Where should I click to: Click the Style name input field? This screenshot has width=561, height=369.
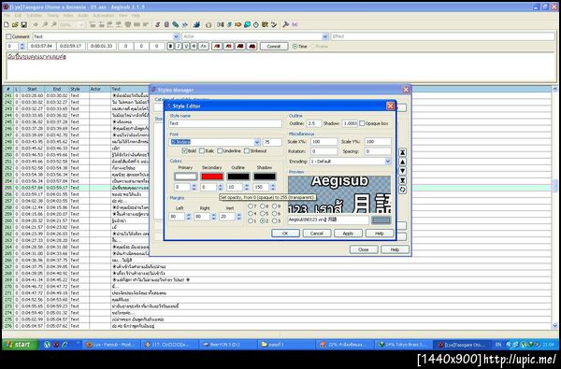point(225,123)
